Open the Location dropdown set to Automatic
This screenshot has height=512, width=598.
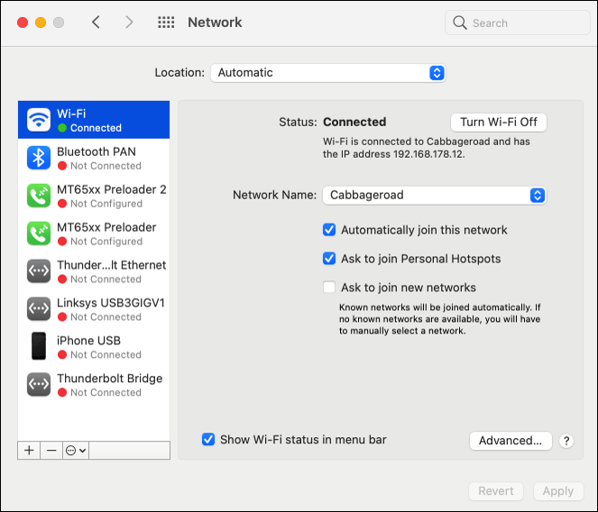(x=327, y=73)
